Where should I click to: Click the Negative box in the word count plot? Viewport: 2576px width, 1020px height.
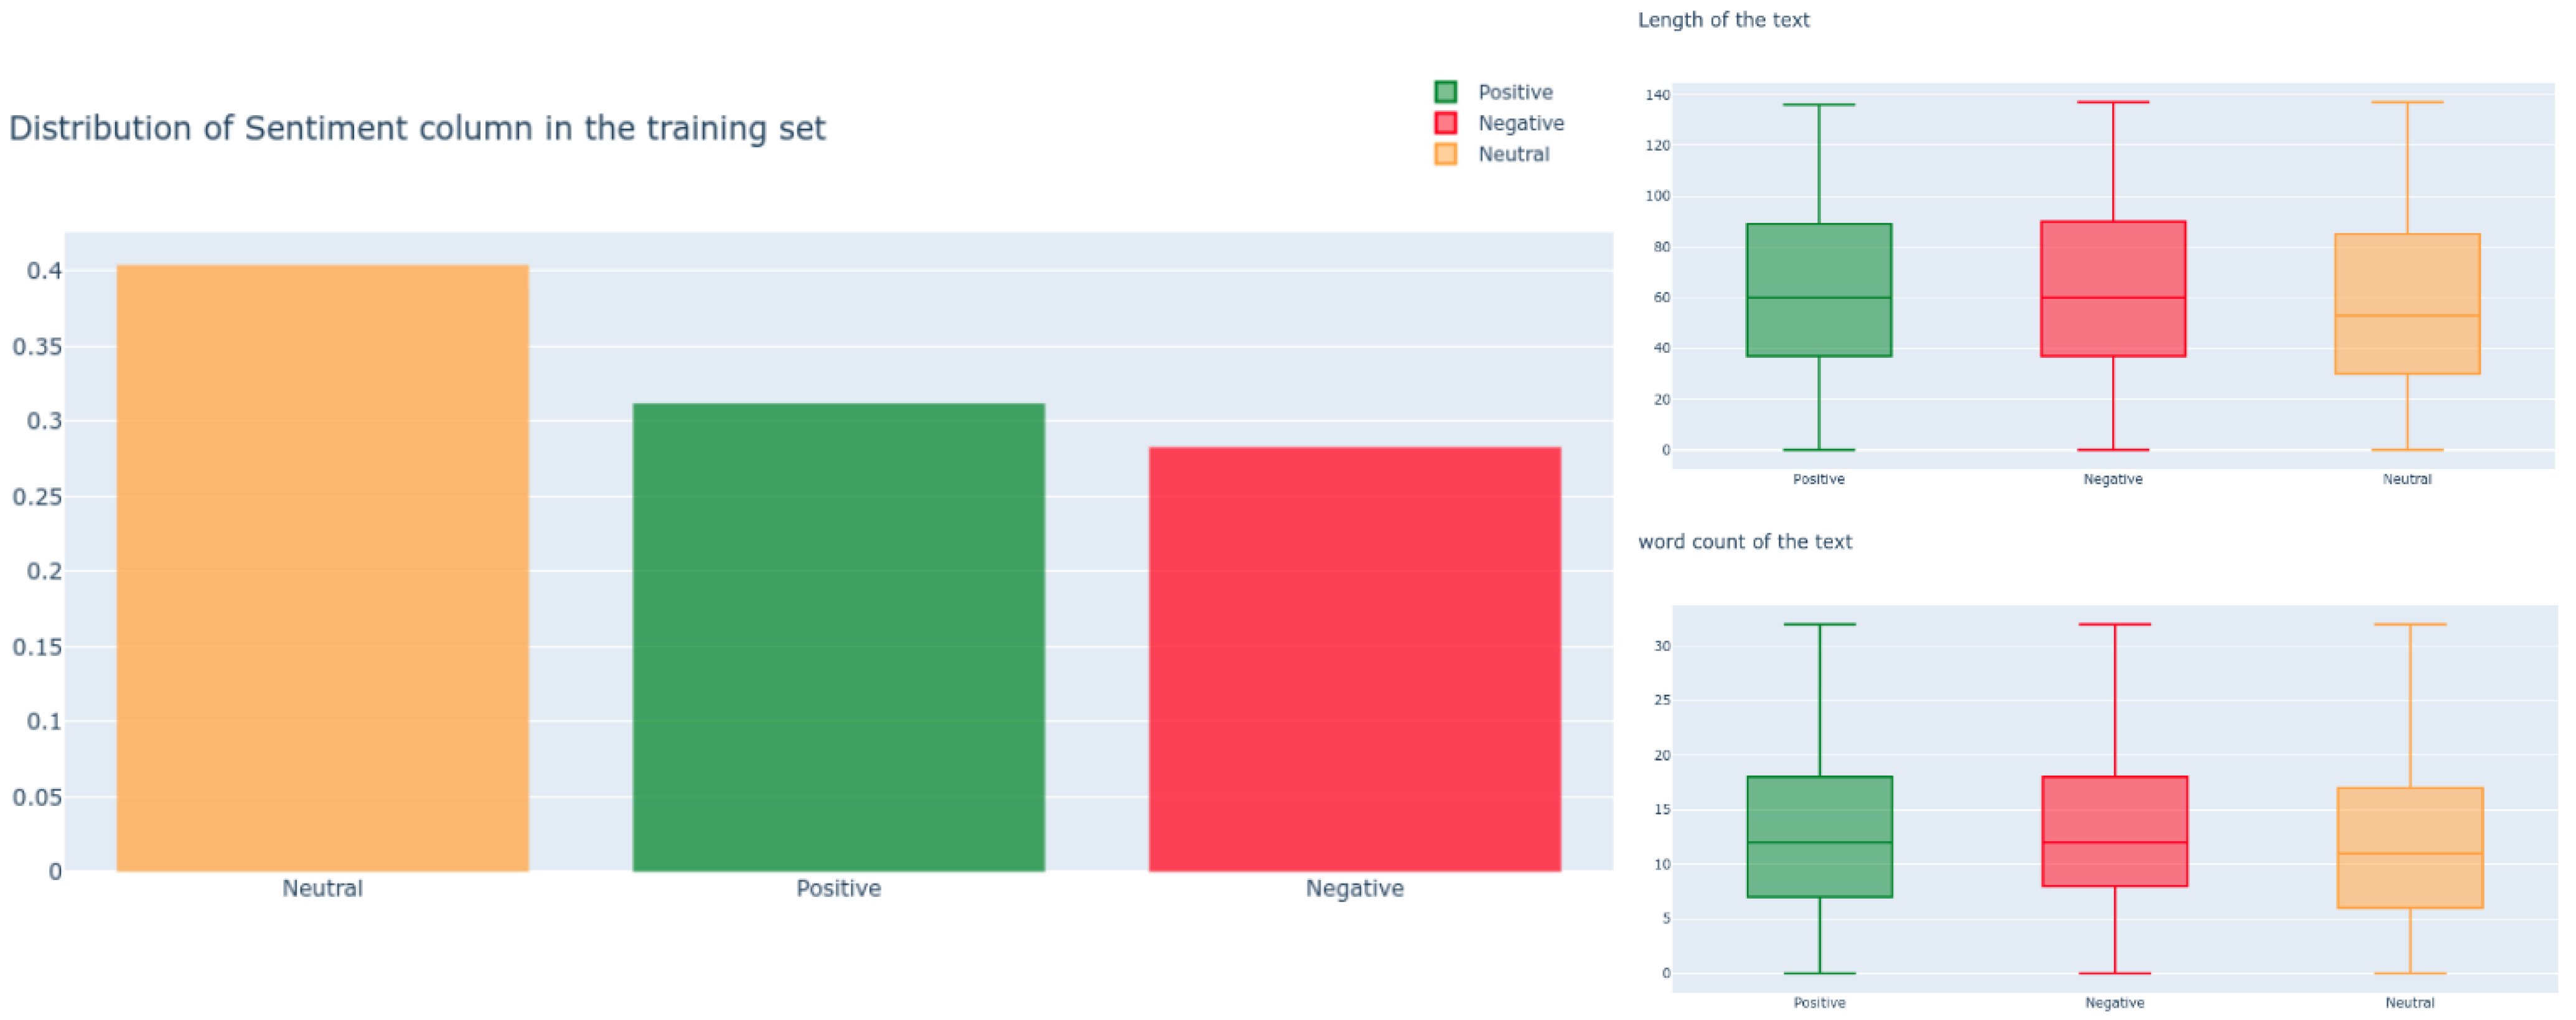2114,831
